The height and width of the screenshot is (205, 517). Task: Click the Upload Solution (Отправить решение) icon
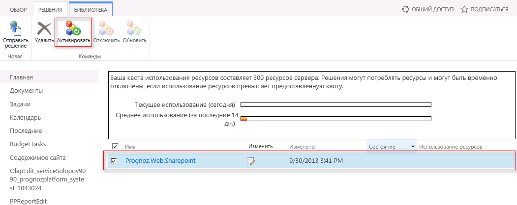click(15, 28)
